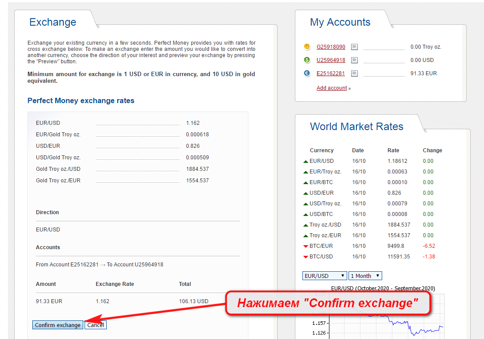Click Perfect Money exchange rates heading
This screenshot has height=339, width=484.
[x=81, y=100]
